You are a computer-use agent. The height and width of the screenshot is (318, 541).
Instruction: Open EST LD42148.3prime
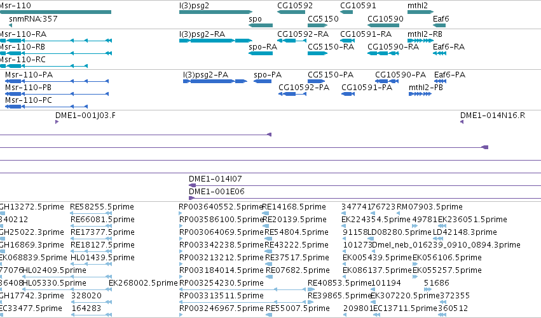[465, 232]
